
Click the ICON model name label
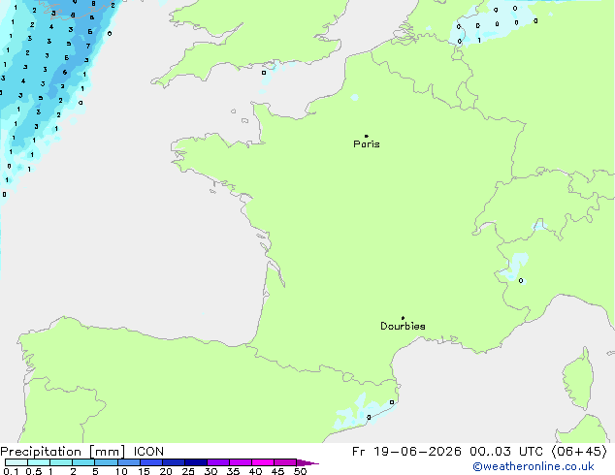[148, 452]
